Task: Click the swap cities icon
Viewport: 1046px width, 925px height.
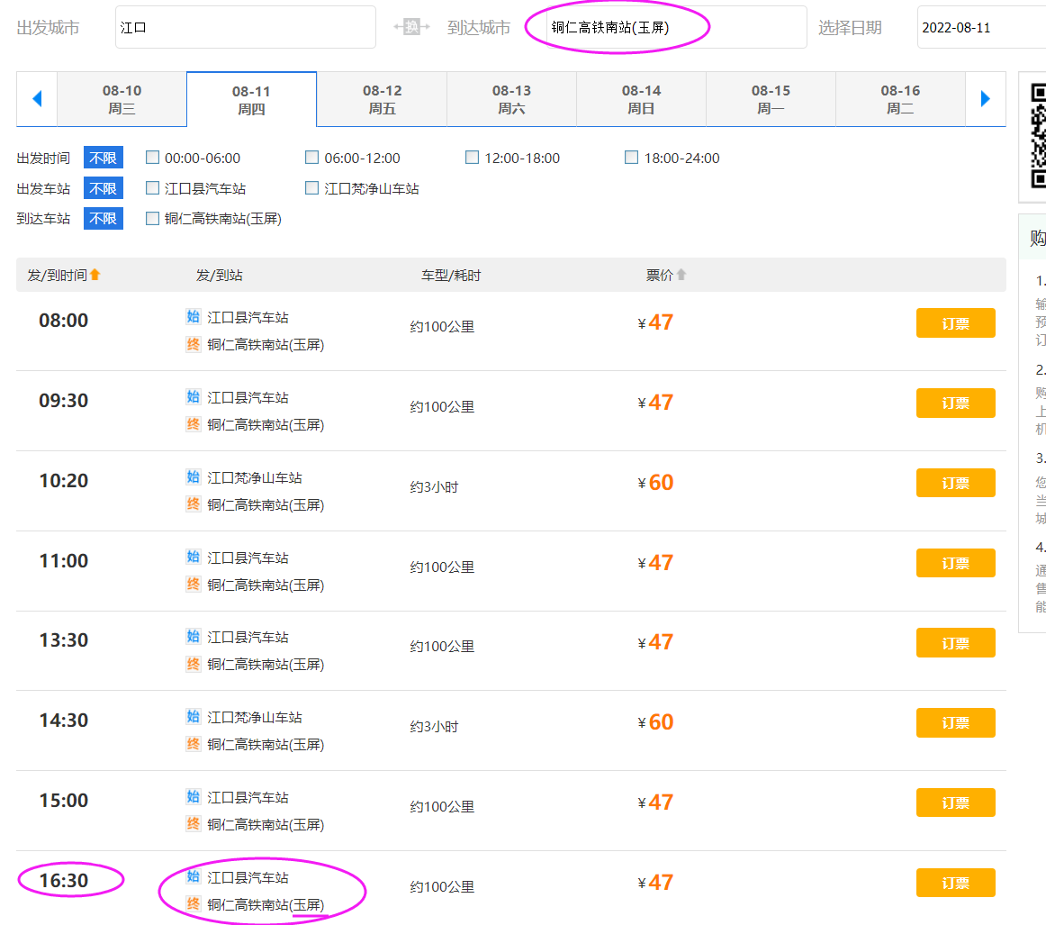Action: coord(411,27)
